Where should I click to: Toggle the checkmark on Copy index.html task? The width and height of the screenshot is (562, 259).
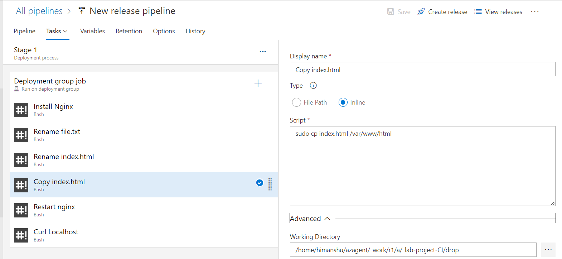click(x=260, y=183)
